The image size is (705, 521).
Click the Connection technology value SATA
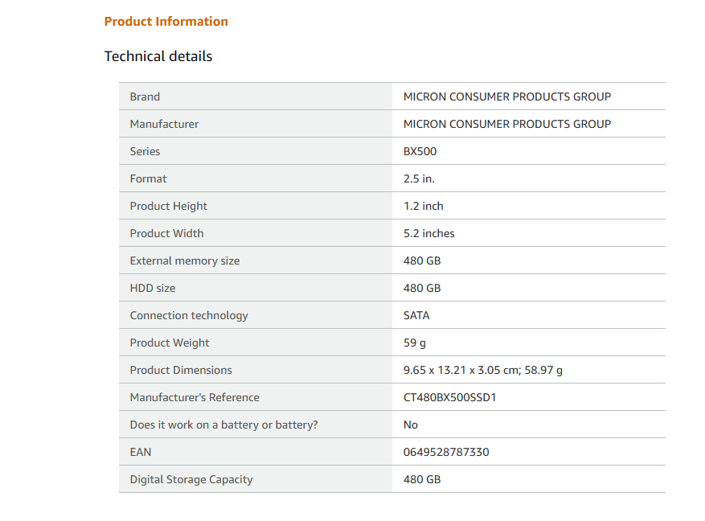tap(416, 315)
